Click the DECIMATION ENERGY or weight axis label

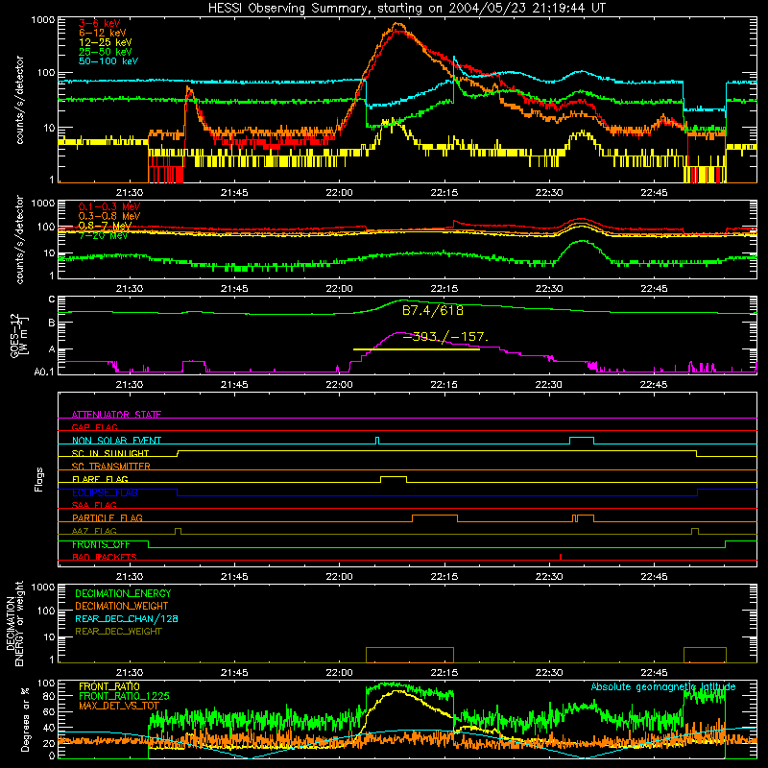[x=14, y=624]
